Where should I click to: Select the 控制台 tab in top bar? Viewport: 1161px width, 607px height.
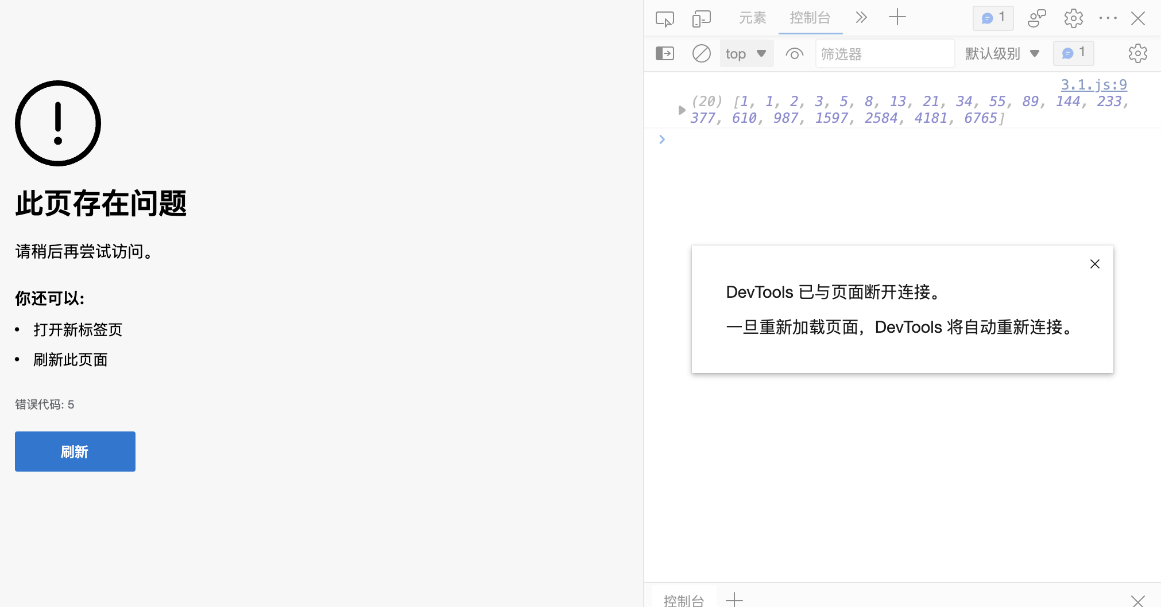(810, 18)
